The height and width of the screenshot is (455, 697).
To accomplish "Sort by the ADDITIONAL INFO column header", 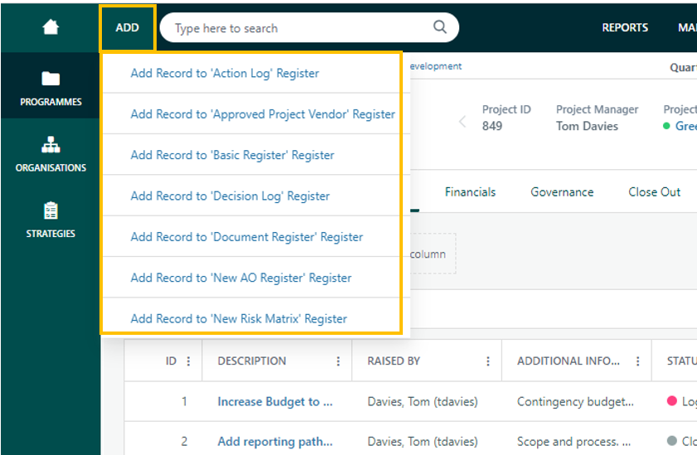I will coord(568,361).
